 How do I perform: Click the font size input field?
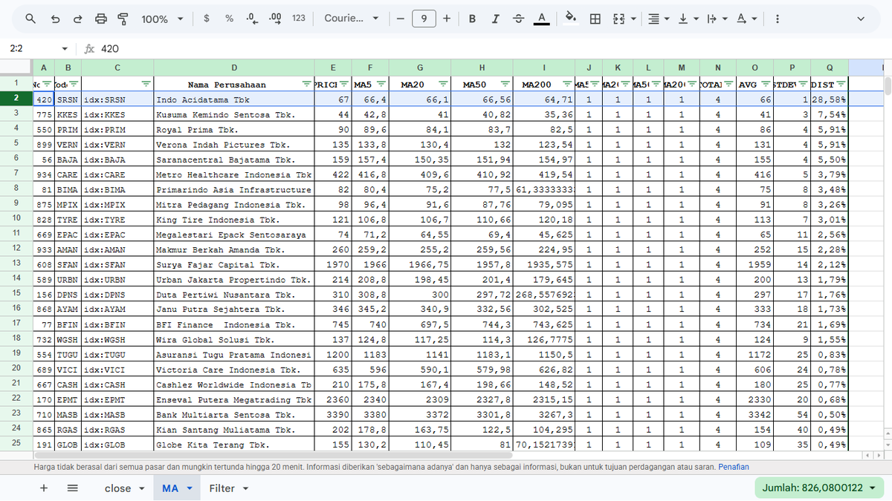pyautogui.click(x=423, y=19)
